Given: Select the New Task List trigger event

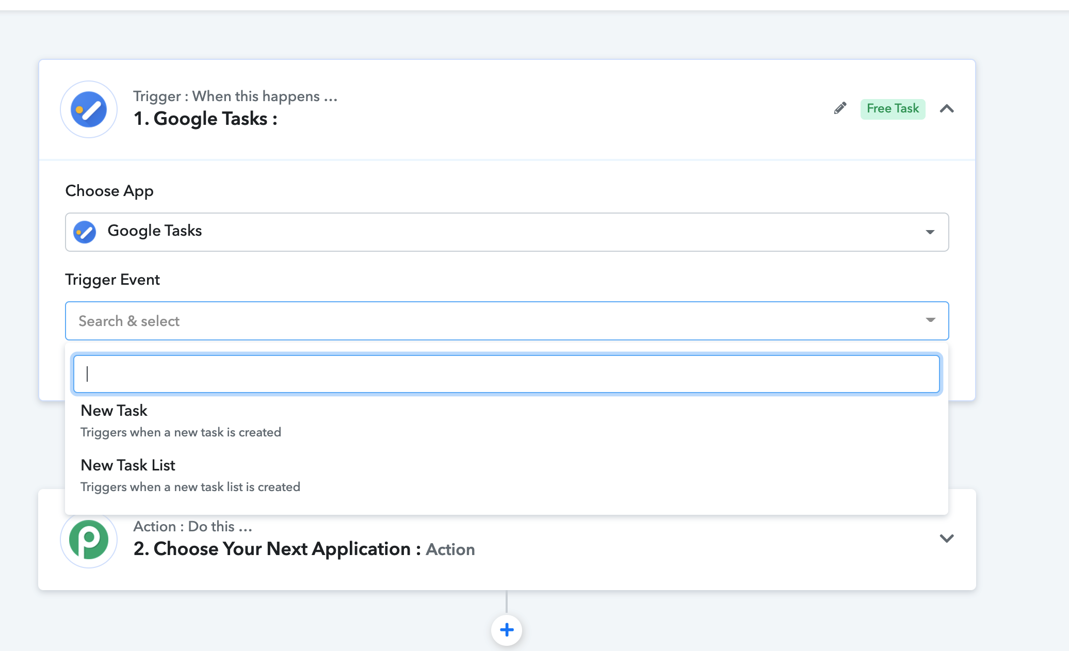Looking at the screenshot, I should (507, 476).
